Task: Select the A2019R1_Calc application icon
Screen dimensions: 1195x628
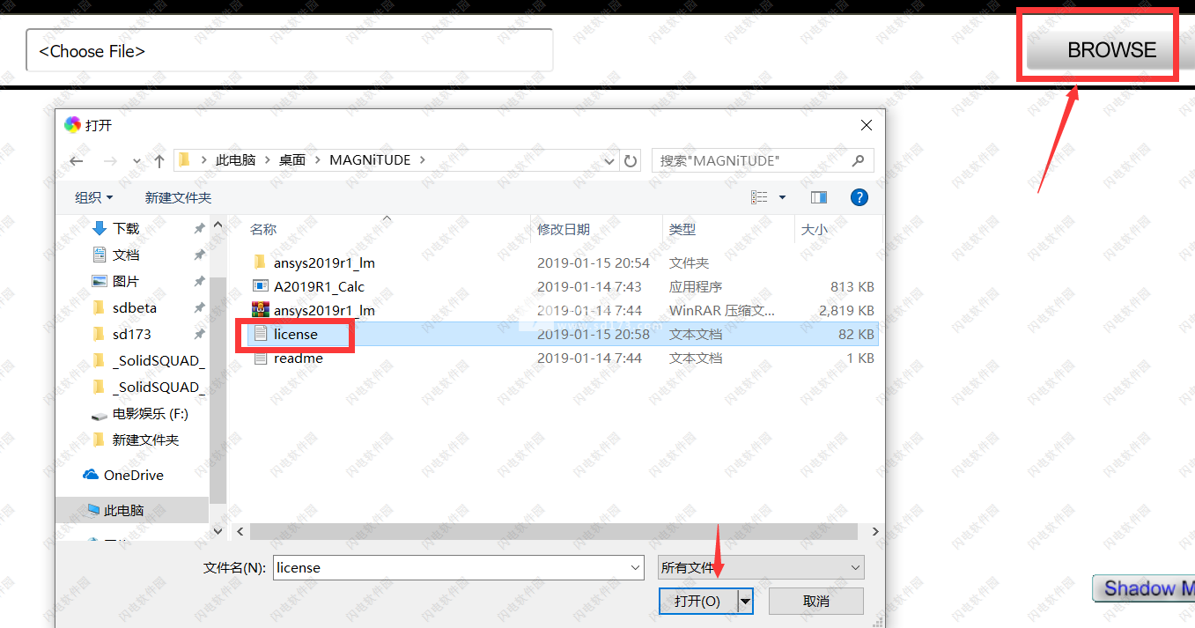Action: 259,286
